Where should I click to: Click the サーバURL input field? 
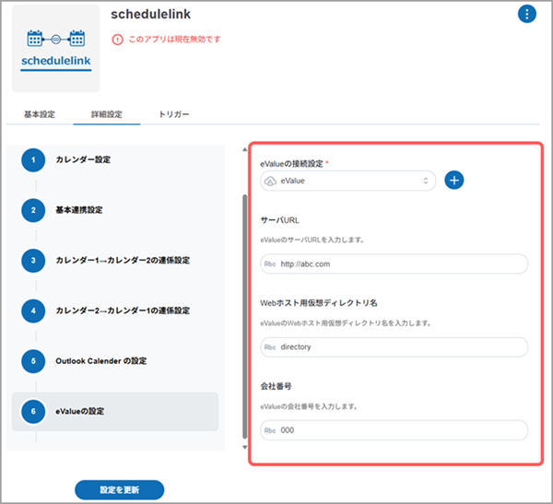[394, 264]
